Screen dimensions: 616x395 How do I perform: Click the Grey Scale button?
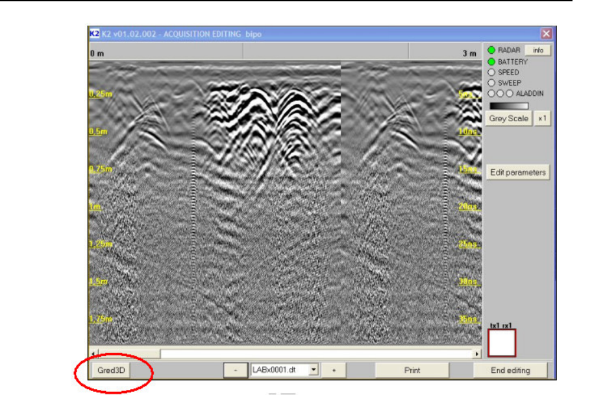tap(509, 119)
